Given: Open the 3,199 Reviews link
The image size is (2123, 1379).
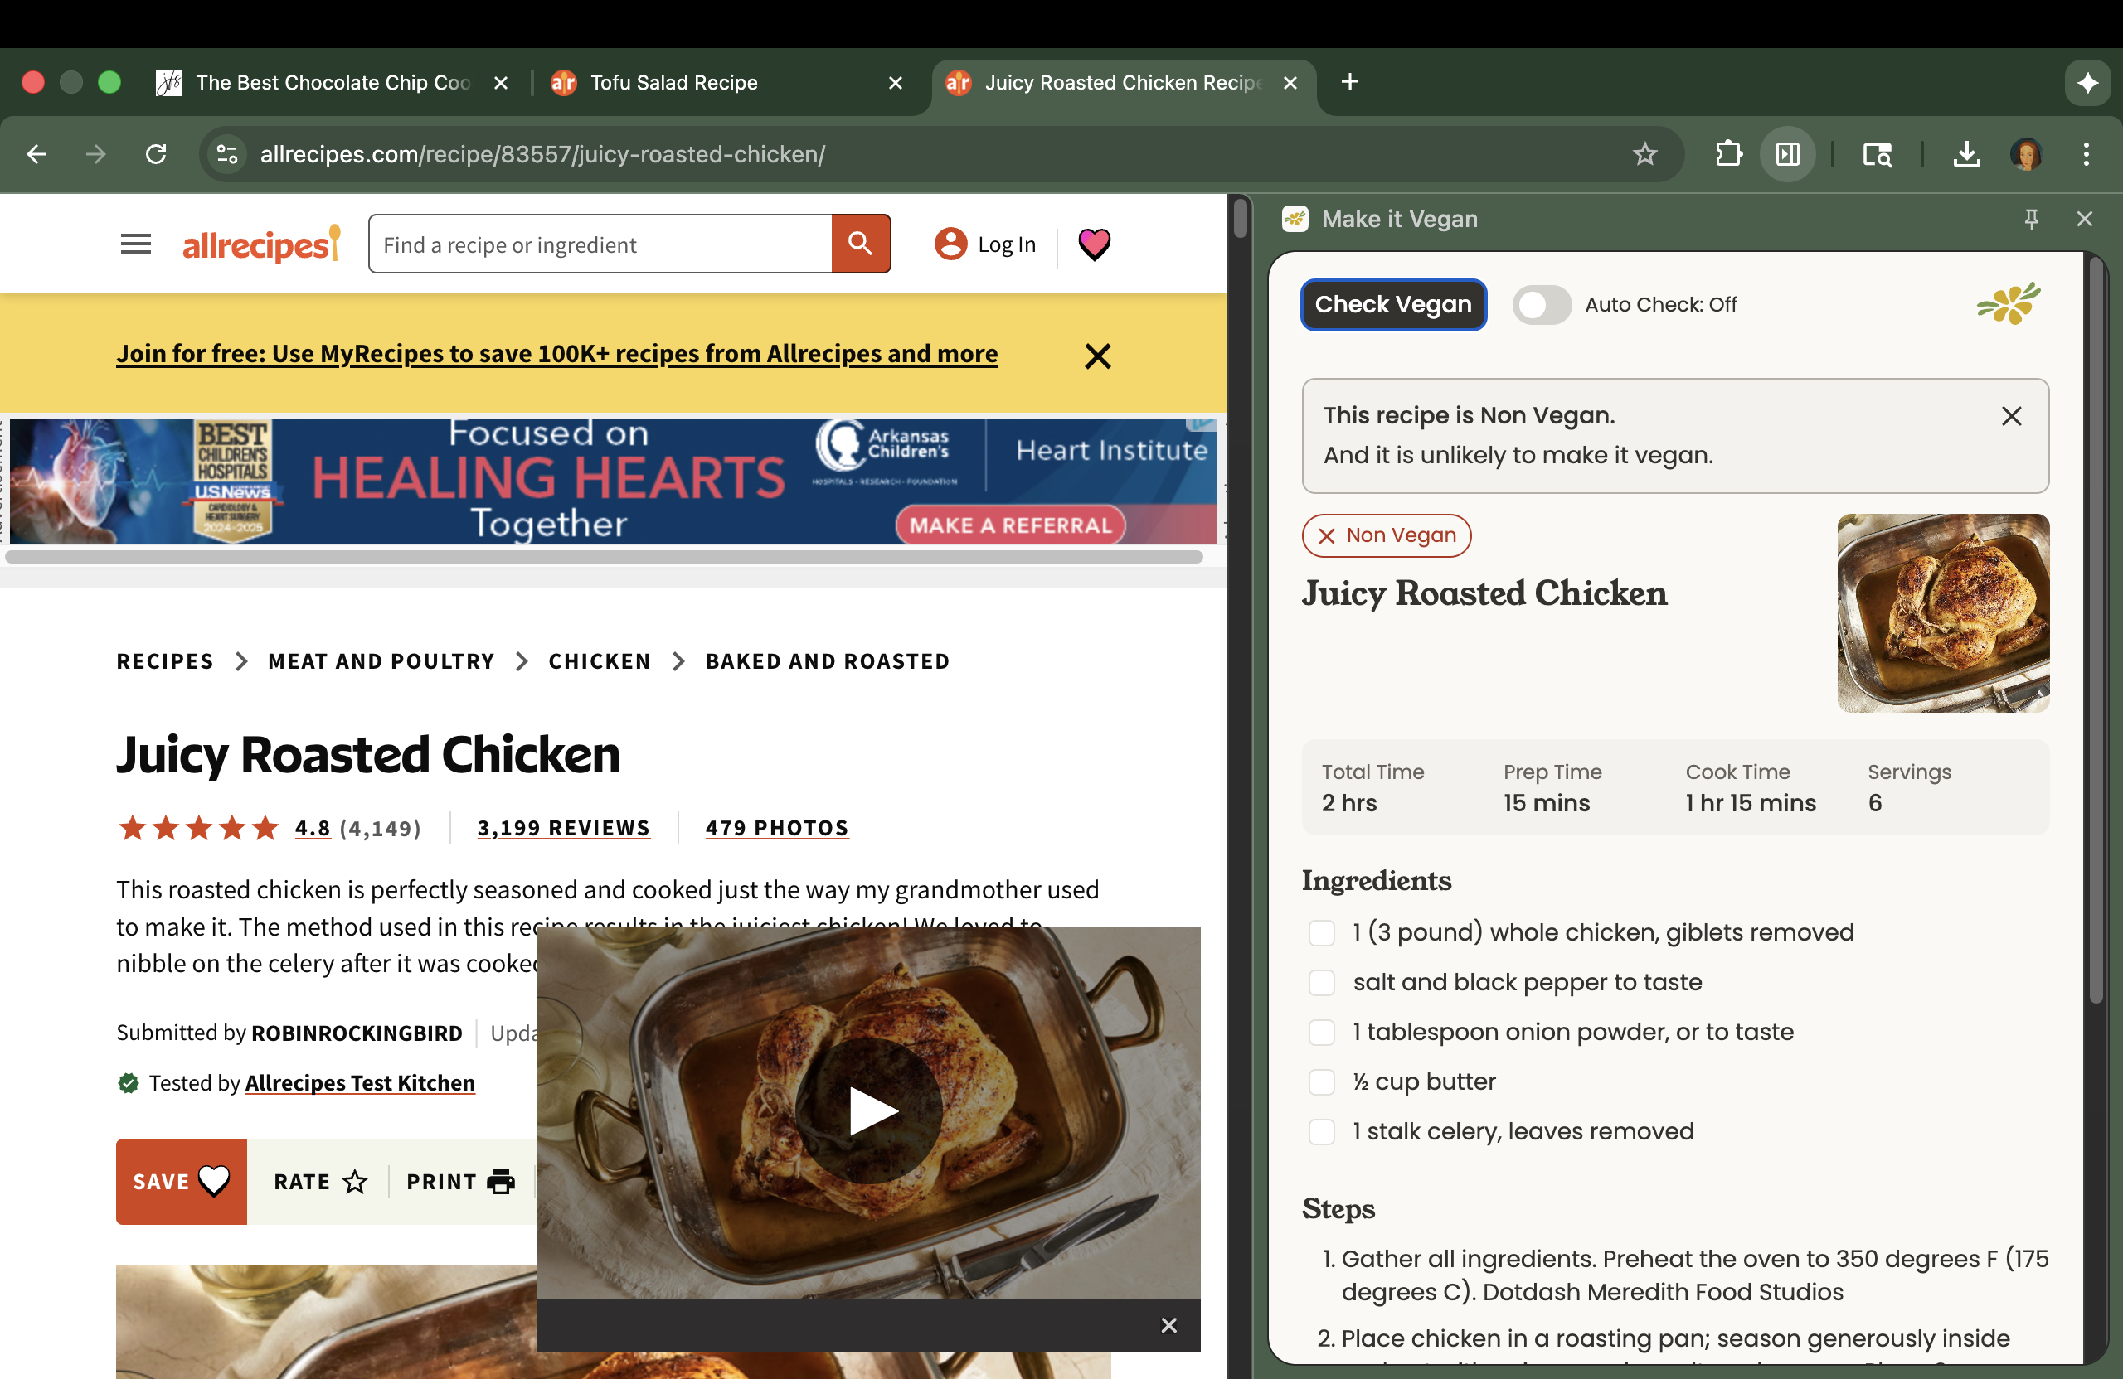Looking at the screenshot, I should pos(563,827).
